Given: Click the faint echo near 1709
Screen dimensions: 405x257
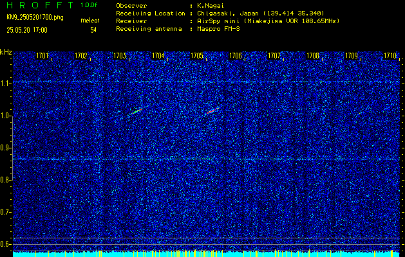Looking at the screenshot, I should pyautogui.click(x=360, y=113).
